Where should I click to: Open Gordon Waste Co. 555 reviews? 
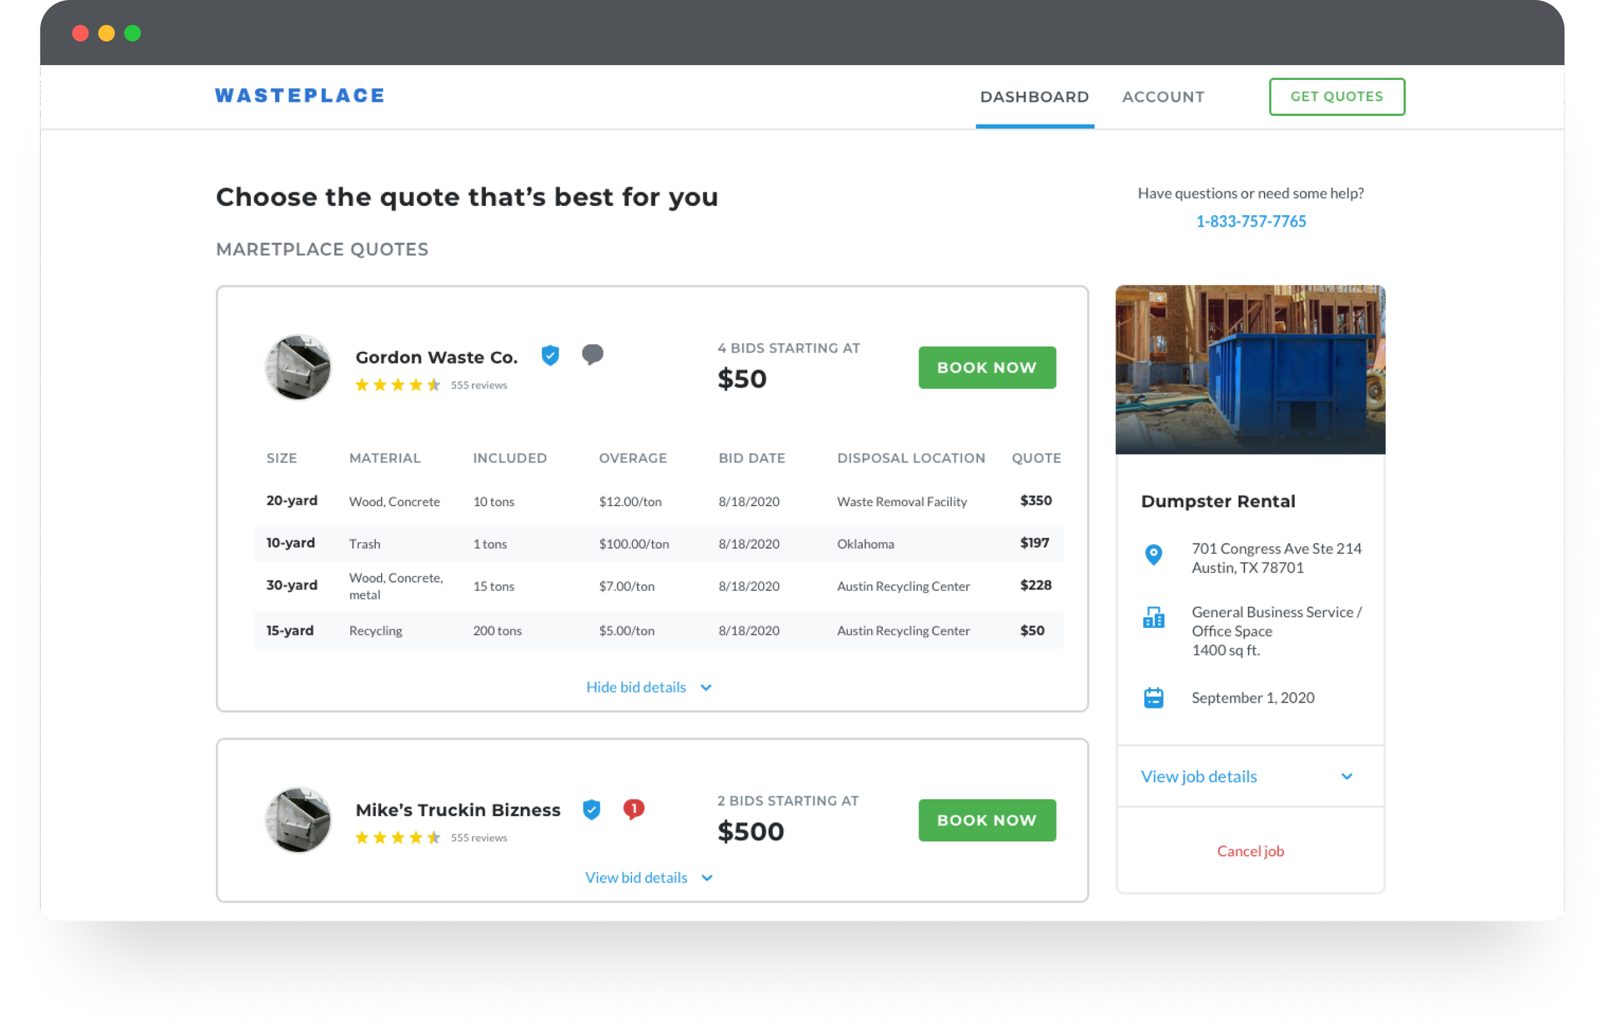[x=479, y=385]
